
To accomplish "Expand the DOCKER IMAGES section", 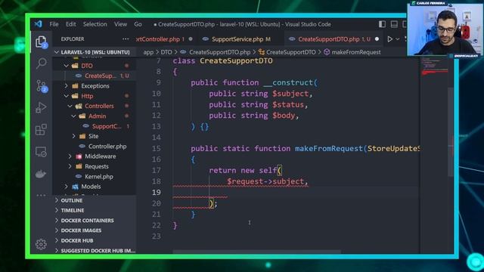I will 81,230.
